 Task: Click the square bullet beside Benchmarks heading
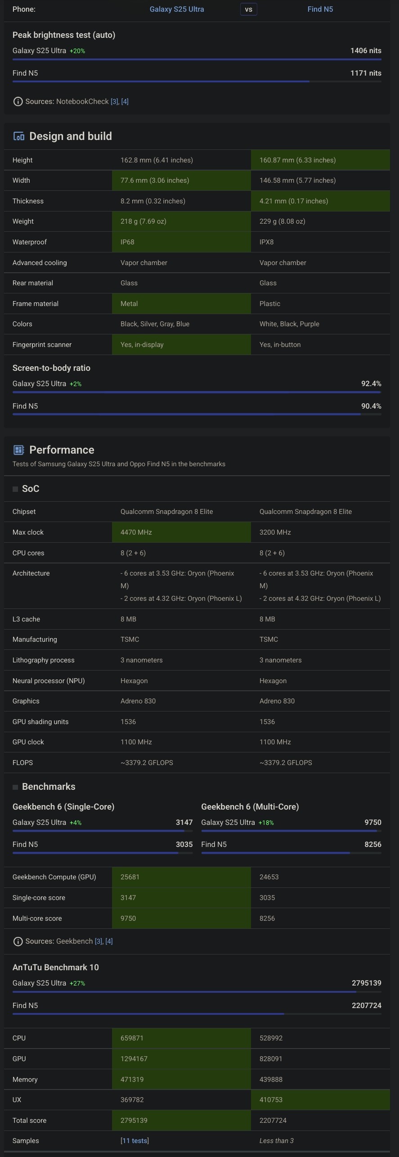tap(15, 787)
